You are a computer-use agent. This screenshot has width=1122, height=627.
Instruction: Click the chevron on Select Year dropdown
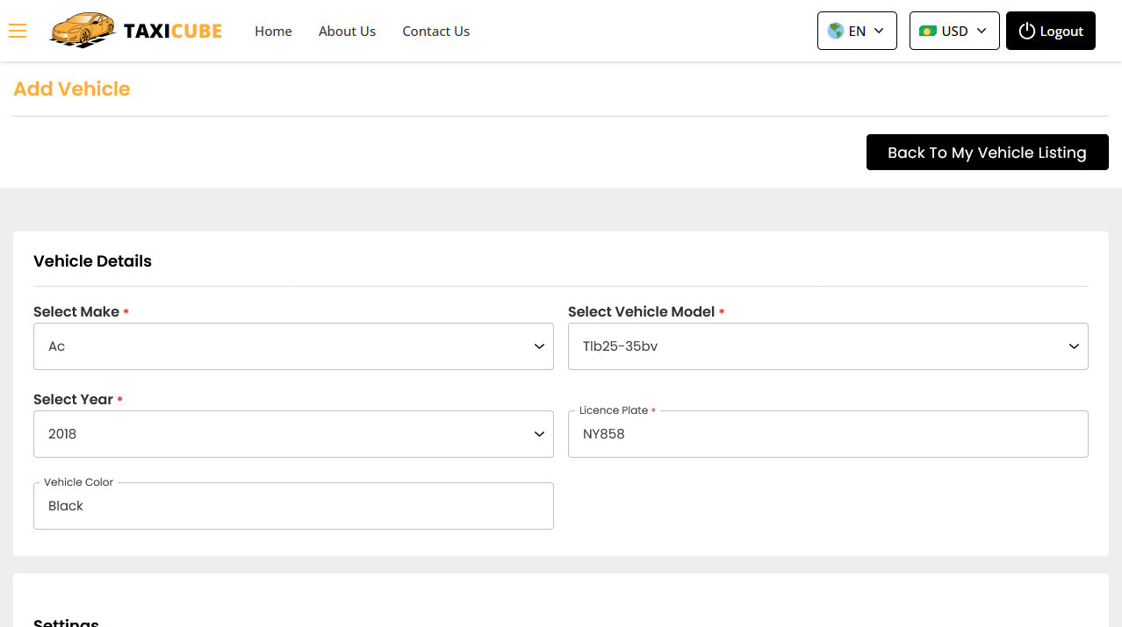click(539, 433)
